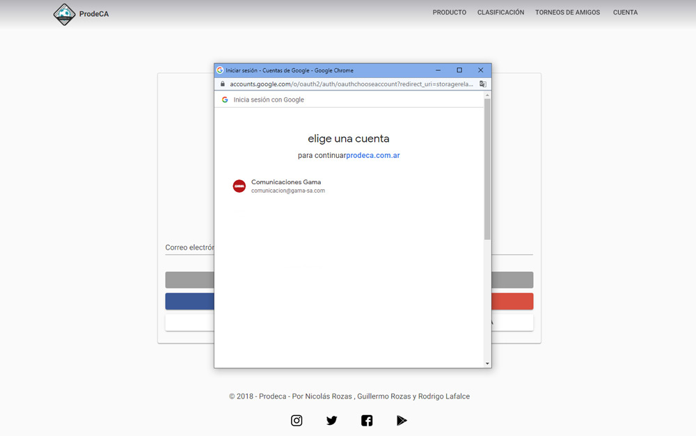
Task: Click the Comunicaciones Gama avatar icon
Action: pos(239,186)
